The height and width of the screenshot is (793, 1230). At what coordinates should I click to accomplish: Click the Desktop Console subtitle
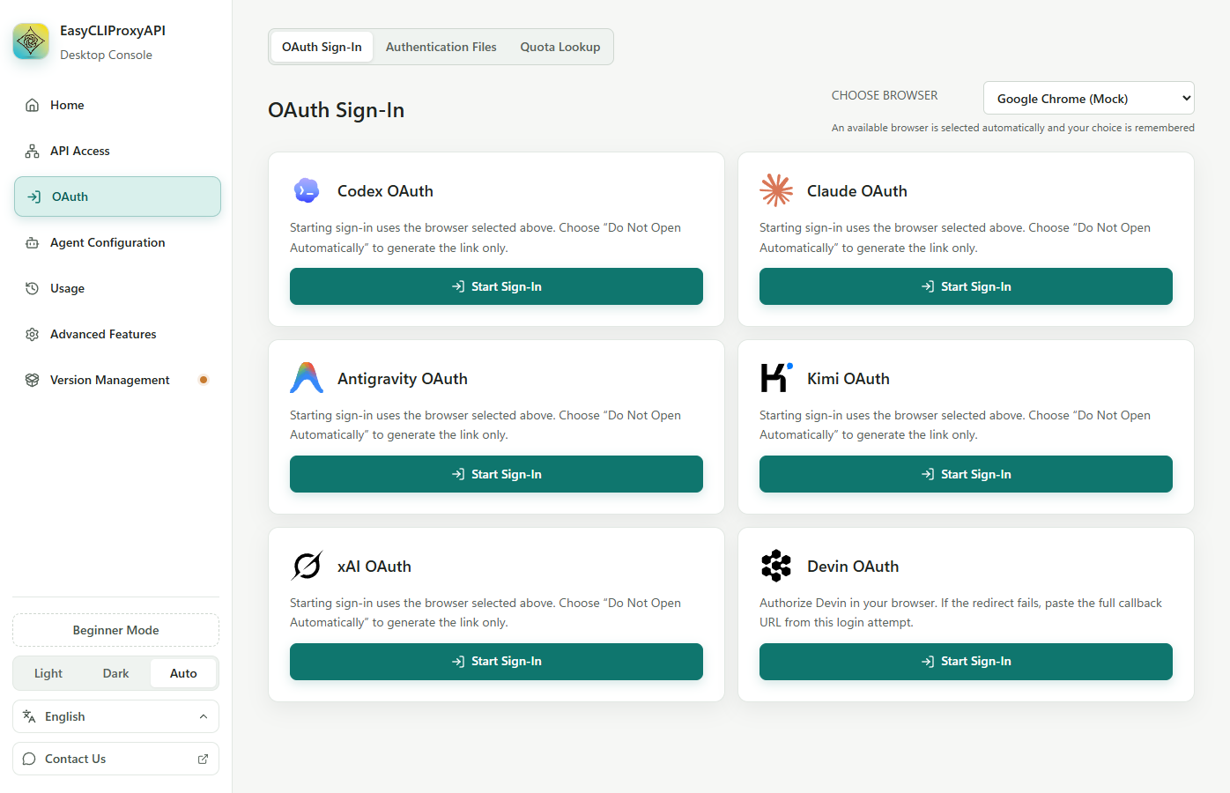[x=106, y=55]
